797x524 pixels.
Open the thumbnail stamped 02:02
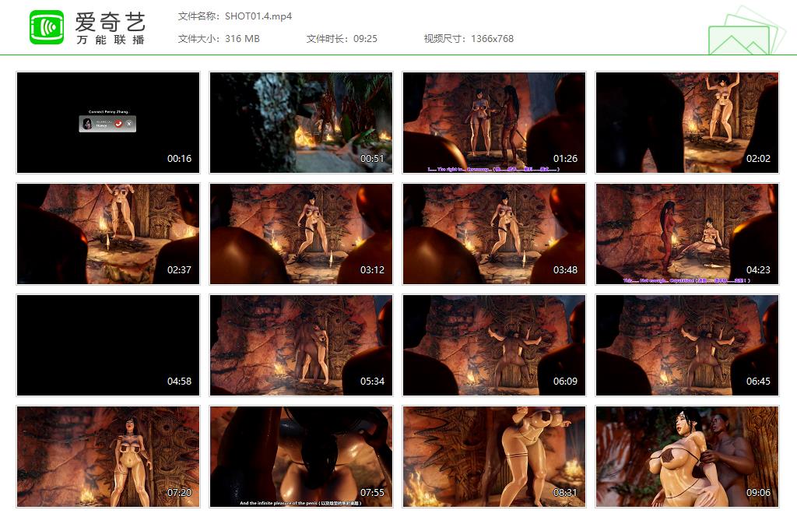click(687, 122)
